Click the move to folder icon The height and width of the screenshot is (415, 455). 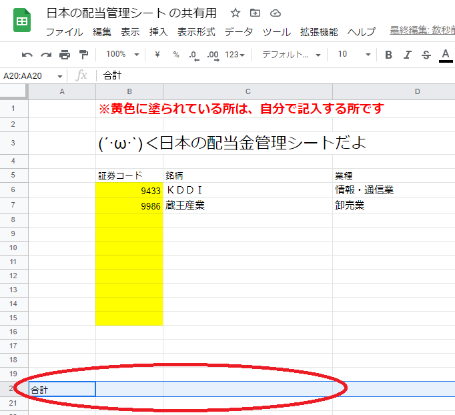(x=255, y=13)
